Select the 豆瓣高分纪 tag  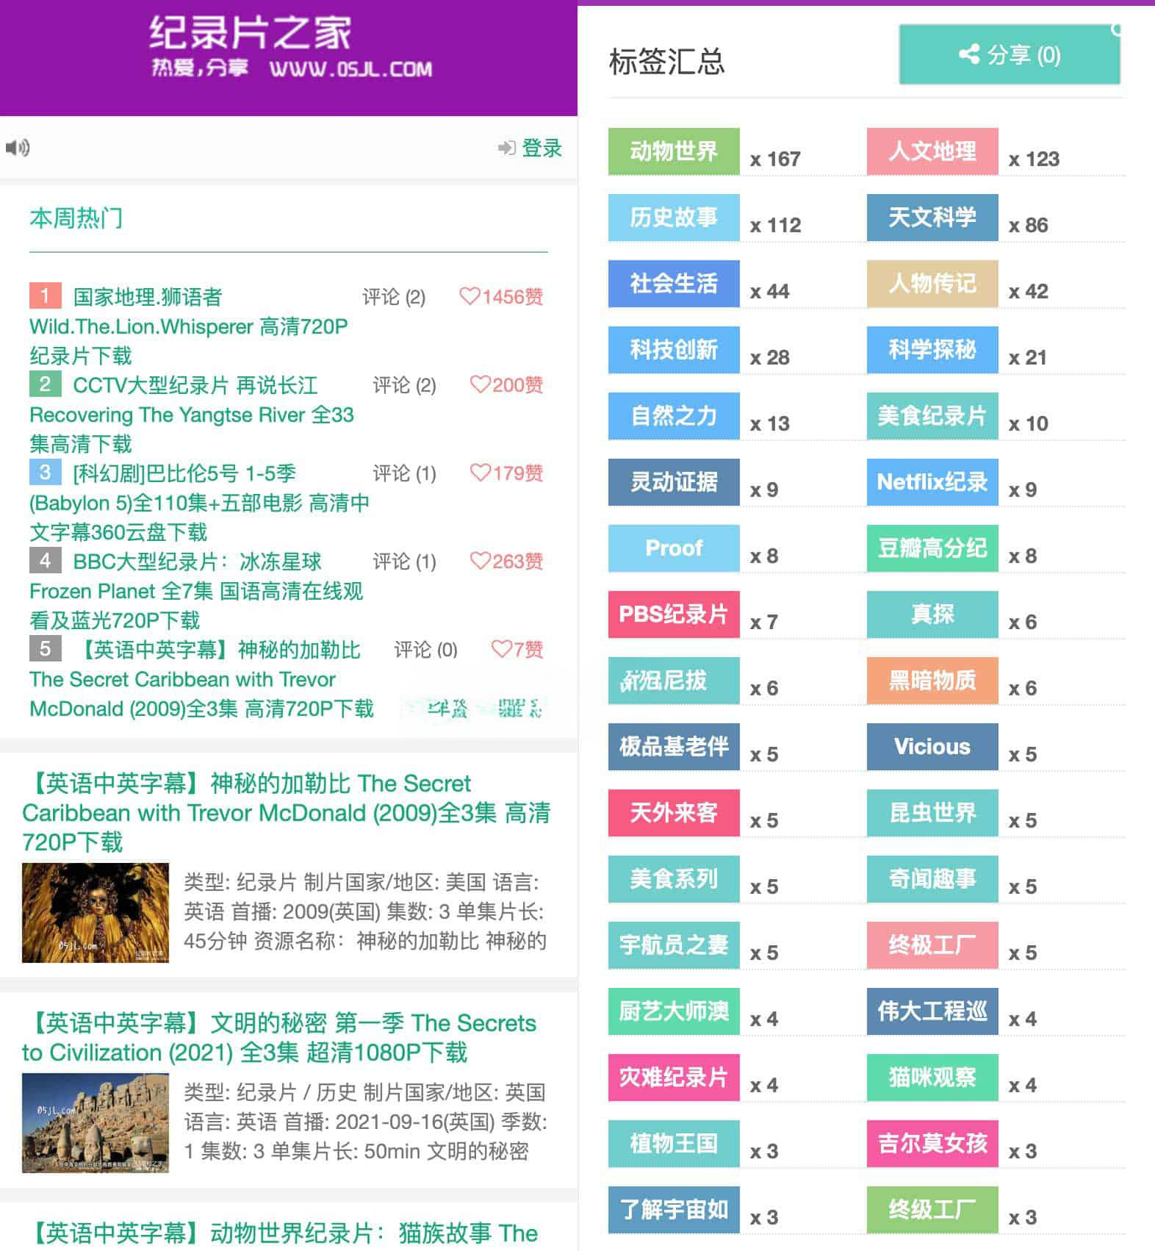[932, 548]
